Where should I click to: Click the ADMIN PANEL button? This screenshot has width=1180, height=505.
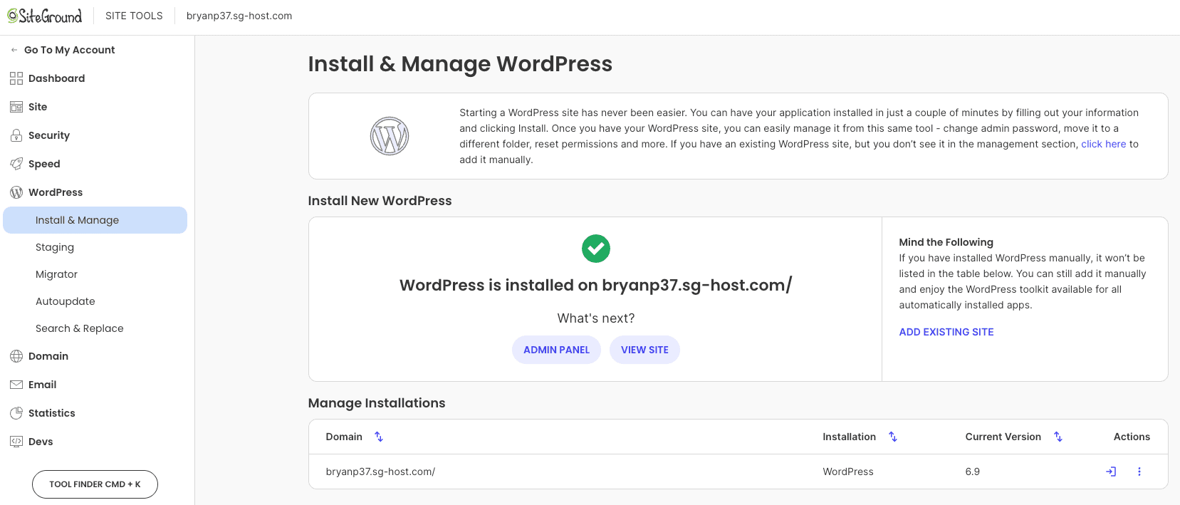pos(556,350)
